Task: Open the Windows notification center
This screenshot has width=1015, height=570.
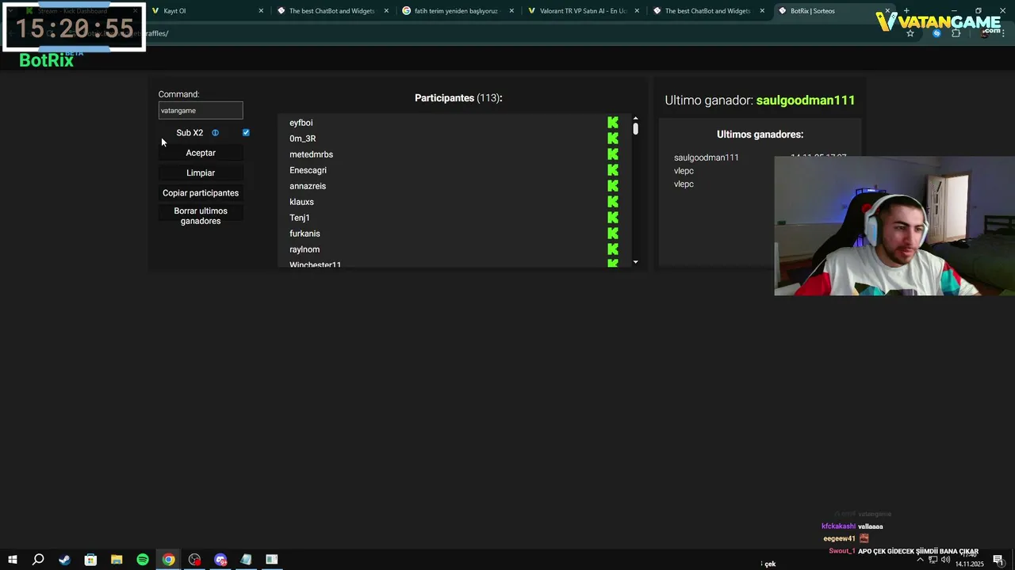Action: click(998, 560)
